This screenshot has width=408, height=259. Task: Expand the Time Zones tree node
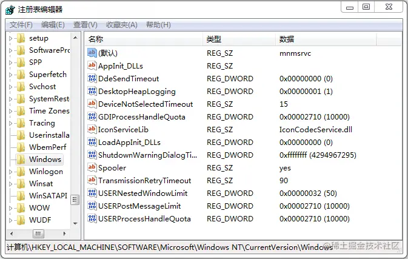pos(10,111)
